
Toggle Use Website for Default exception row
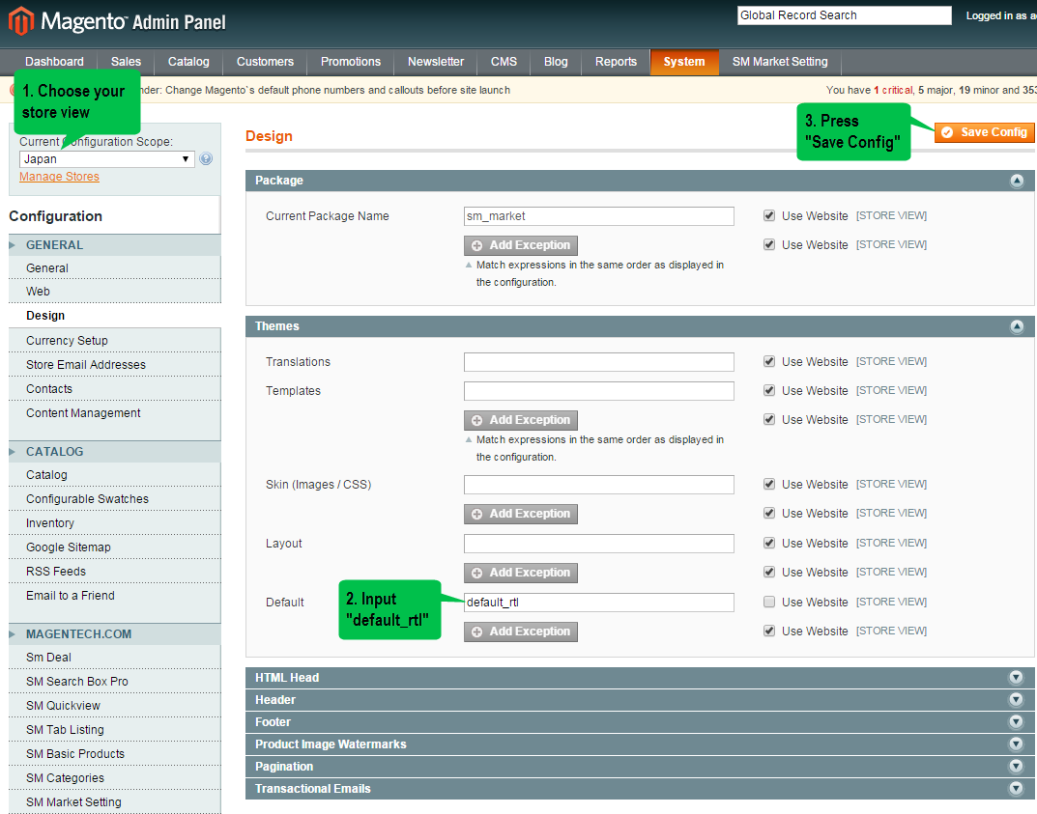[769, 631]
